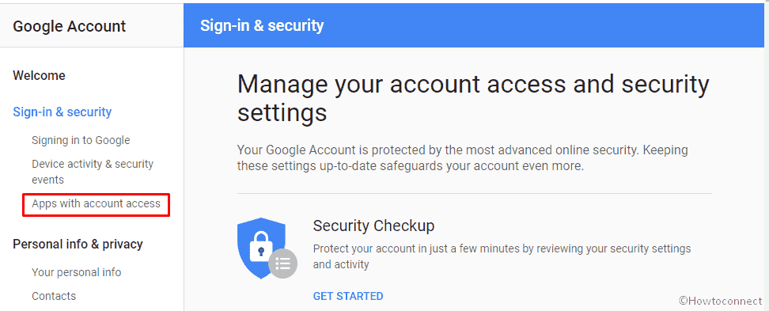Click the Howtoconnect watermark

(721, 300)
